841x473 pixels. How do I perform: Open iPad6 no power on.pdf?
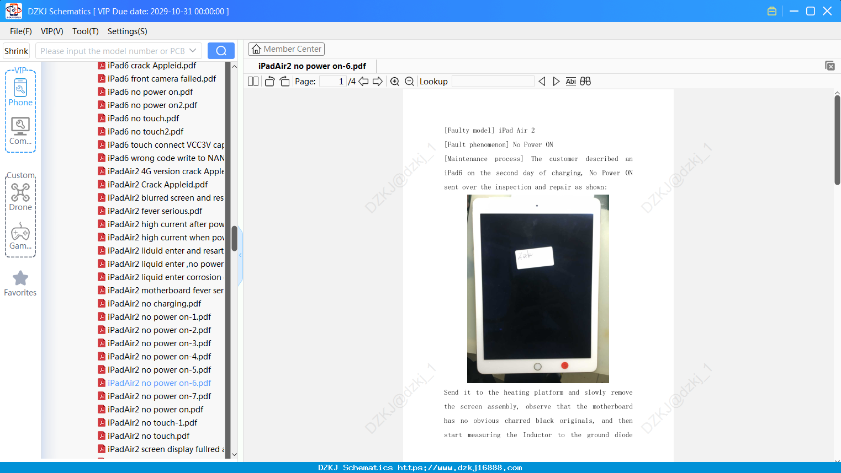point(150,92)
